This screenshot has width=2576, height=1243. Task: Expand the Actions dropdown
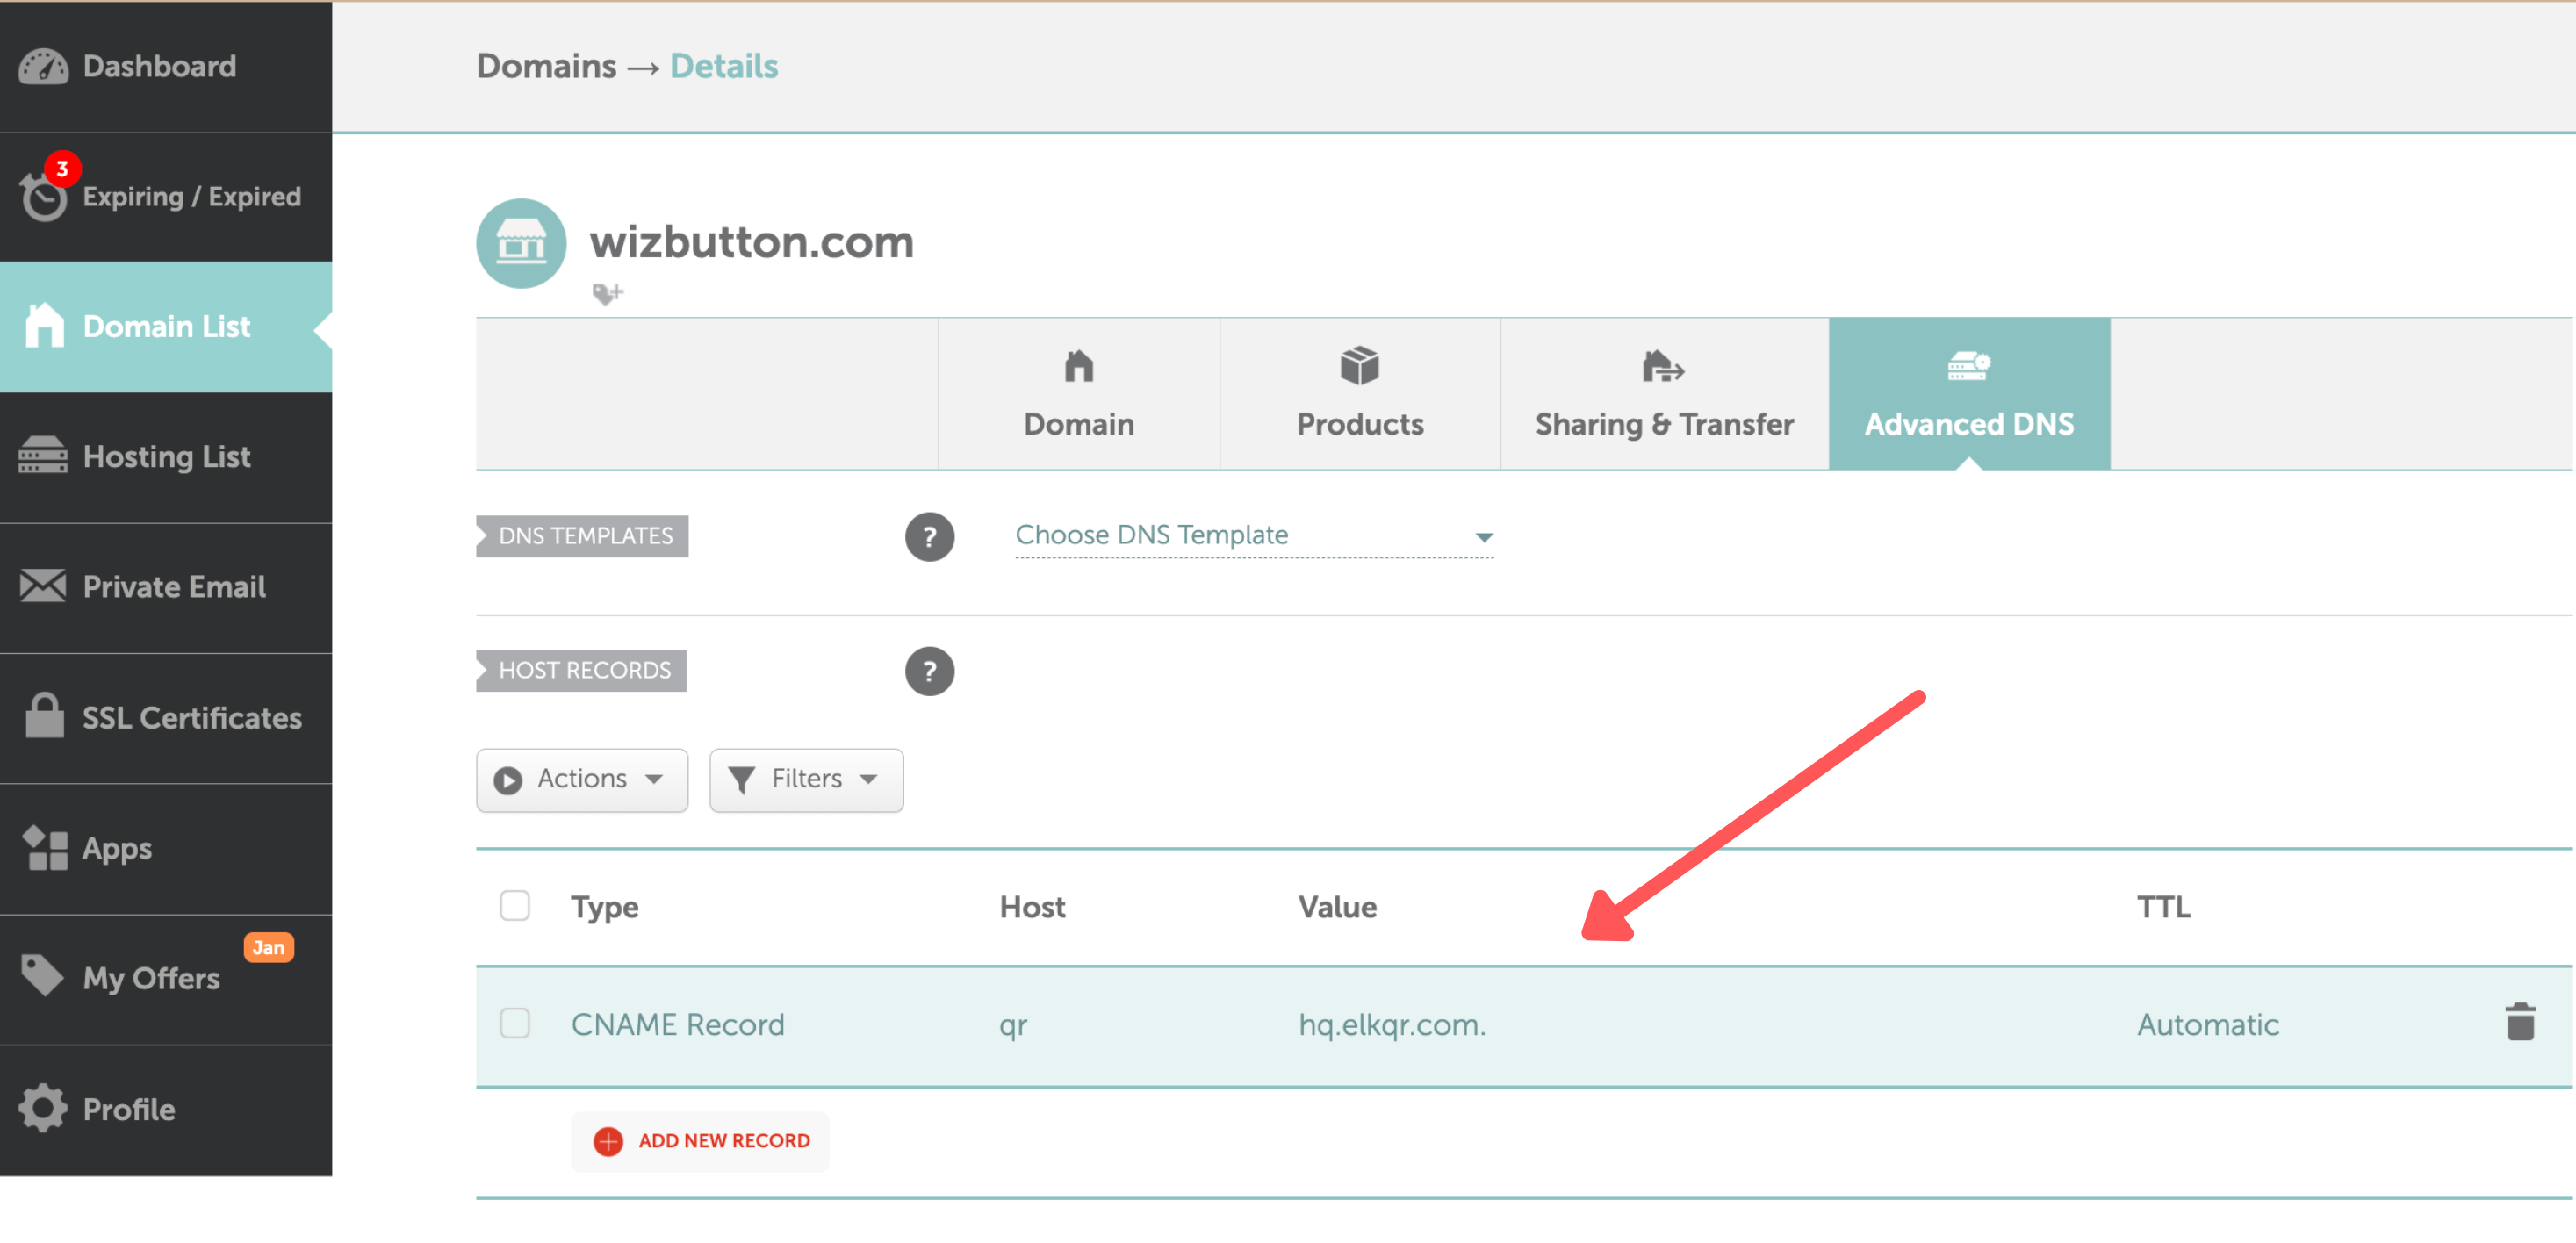pyautogui.click(x=581, y=779)
